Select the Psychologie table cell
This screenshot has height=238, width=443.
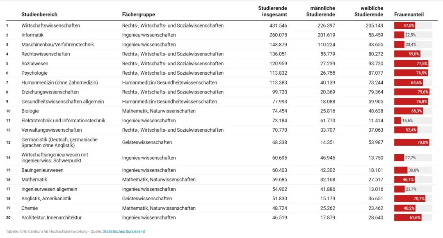click(x=34, y=73)
